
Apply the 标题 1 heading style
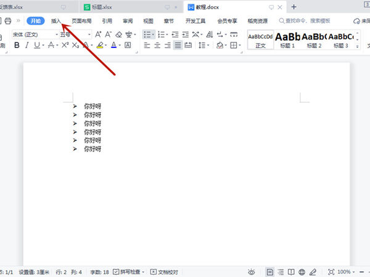coord(287,40)
